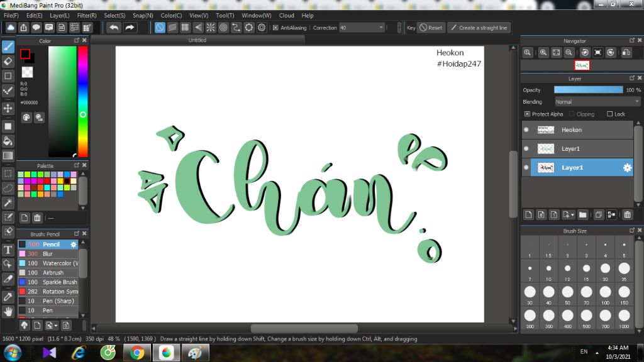The width and height of the screenshot is (644, 362).
Task: Click the Redo arrow in the toolbar
Action: click(x=130, y=28)
